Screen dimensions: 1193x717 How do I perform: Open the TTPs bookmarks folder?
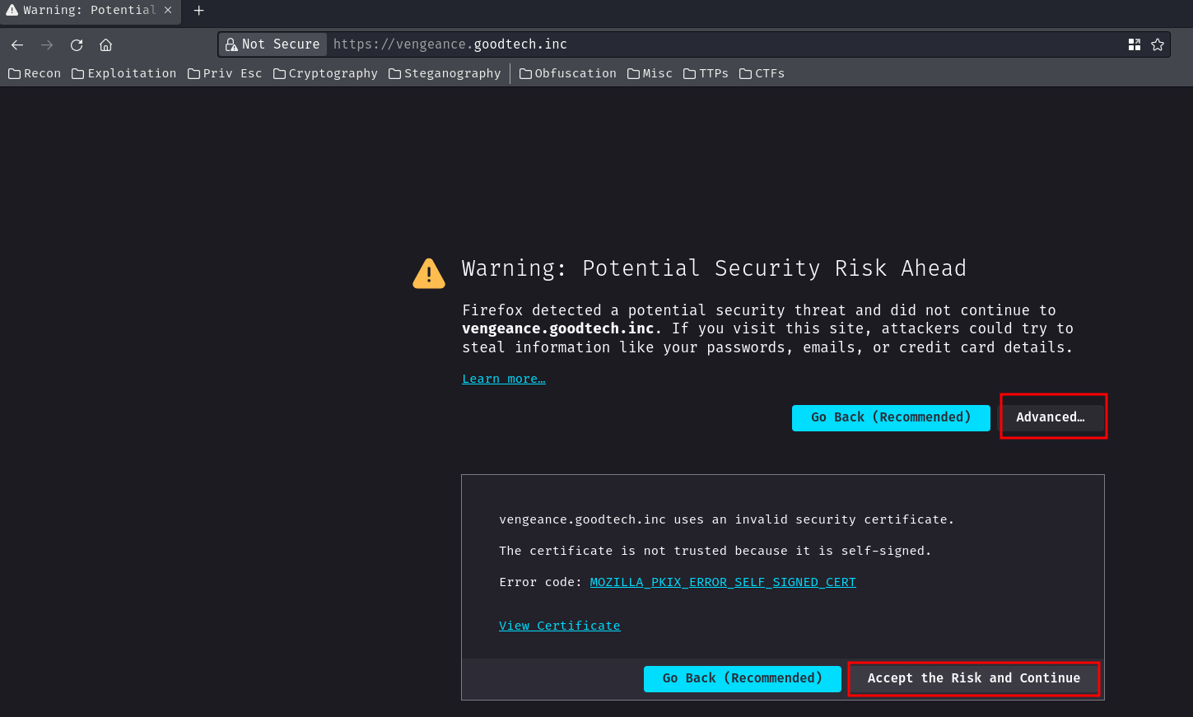point(706,73)
